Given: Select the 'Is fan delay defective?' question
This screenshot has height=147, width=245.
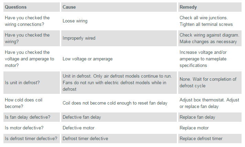Looking at the screenshot, I should (x=28, y=117).
